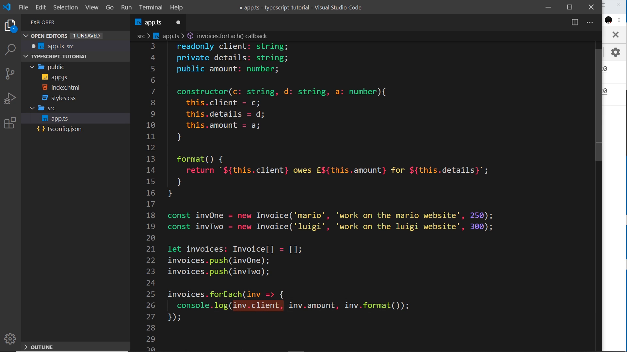The image size is (627, 352).
Task: Open the Search view icon
Action: point(10,50)
